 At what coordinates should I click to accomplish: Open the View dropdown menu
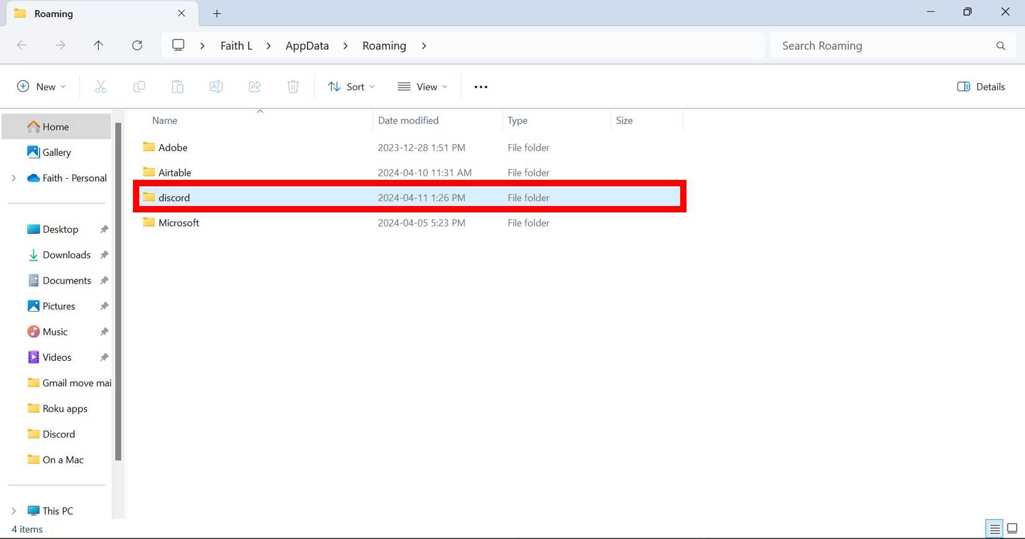click(422, 87)
